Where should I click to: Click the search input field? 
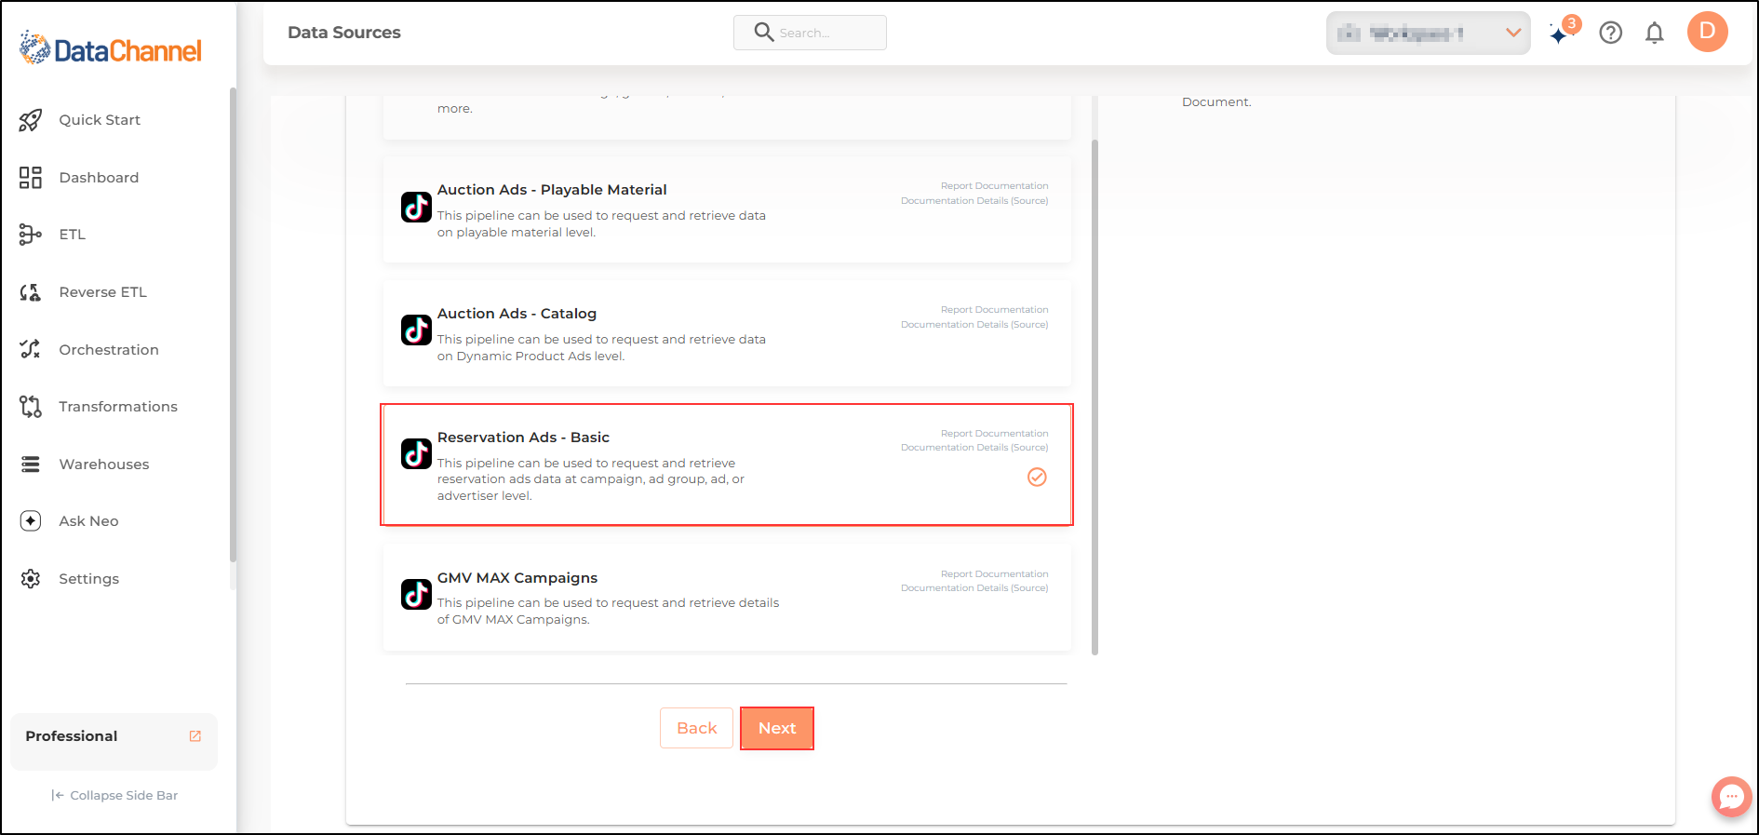[x=810, y=33]
